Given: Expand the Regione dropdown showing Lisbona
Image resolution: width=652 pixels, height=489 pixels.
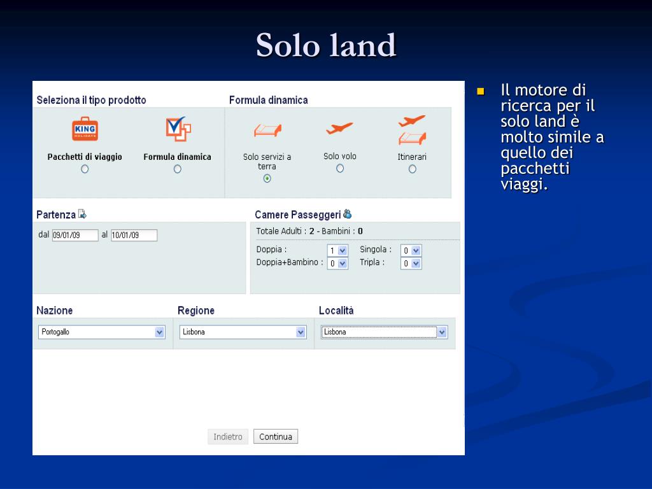Looking at the screenshot, I should pyautogui.click(x=243, y=332).
